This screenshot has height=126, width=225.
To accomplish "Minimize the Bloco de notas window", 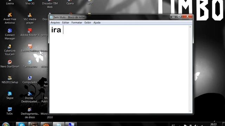I will [x=173, y=16].
